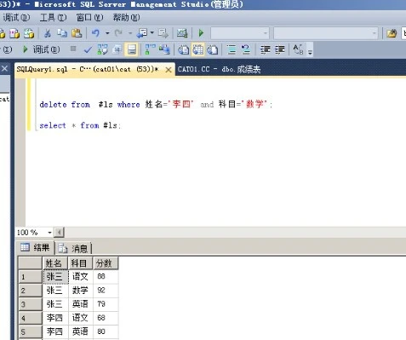406x340 pixels.
Task: Click the Cut scissors icon
Action: coord(48,33)
